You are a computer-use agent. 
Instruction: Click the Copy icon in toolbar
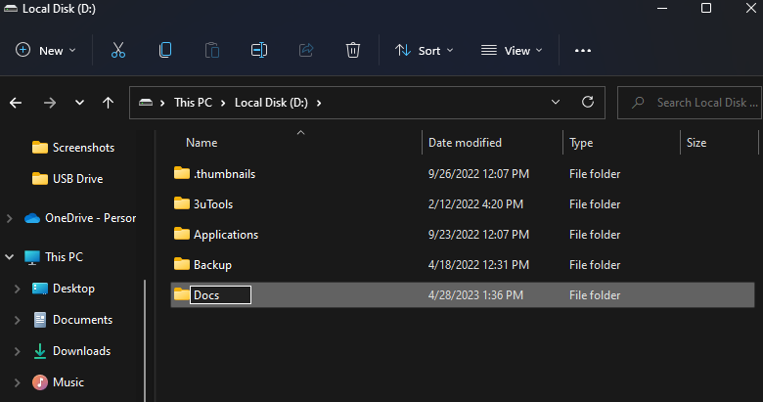point(165,50)
